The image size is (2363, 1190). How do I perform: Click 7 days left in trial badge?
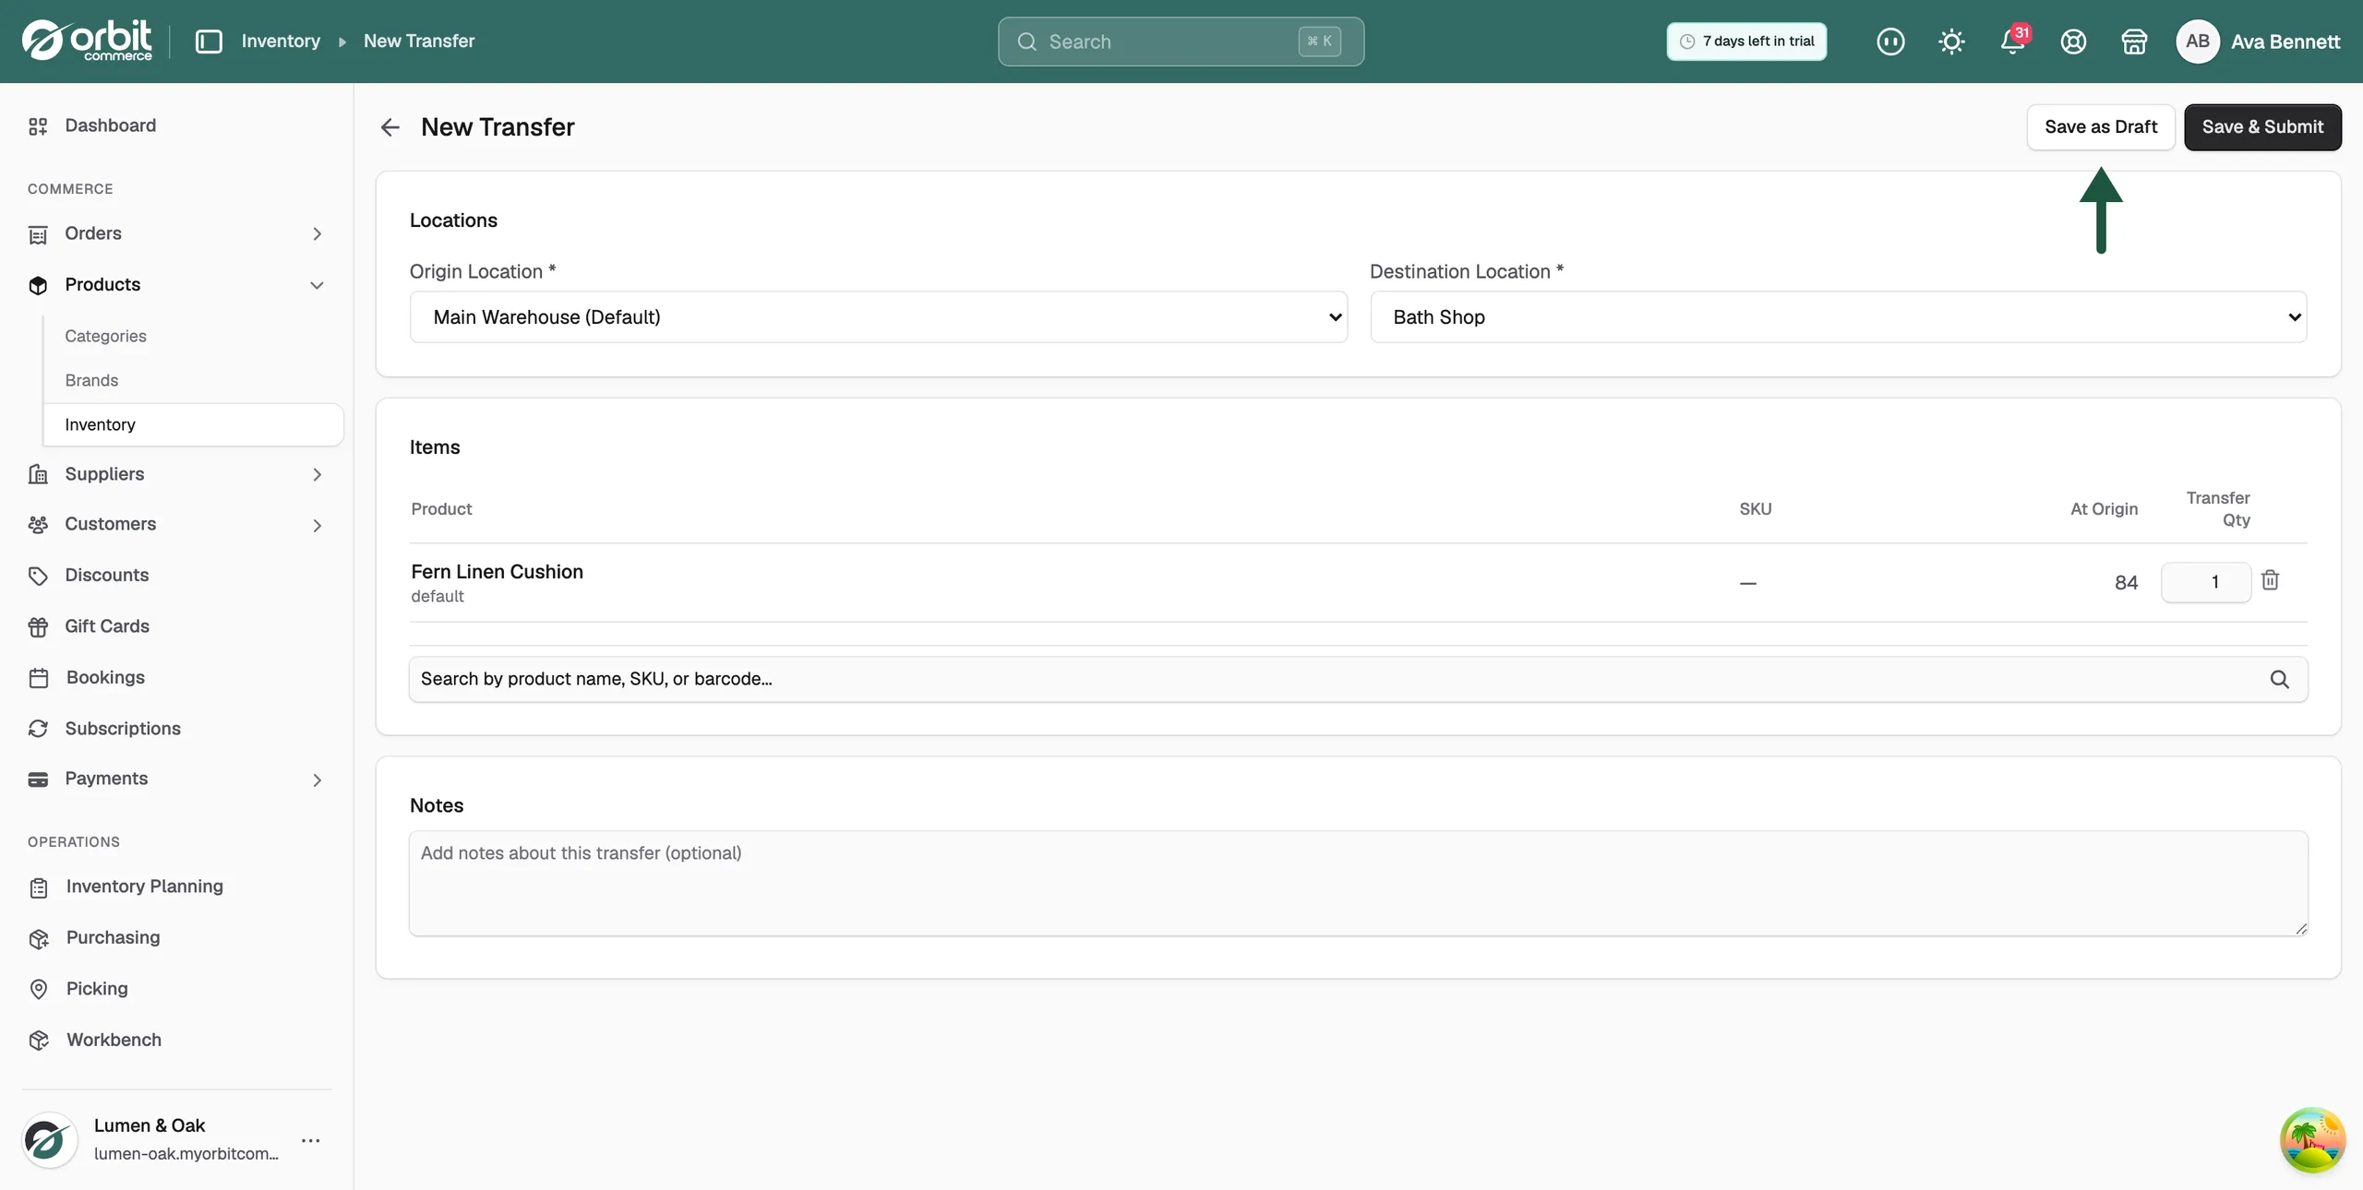click(1746, 42)
